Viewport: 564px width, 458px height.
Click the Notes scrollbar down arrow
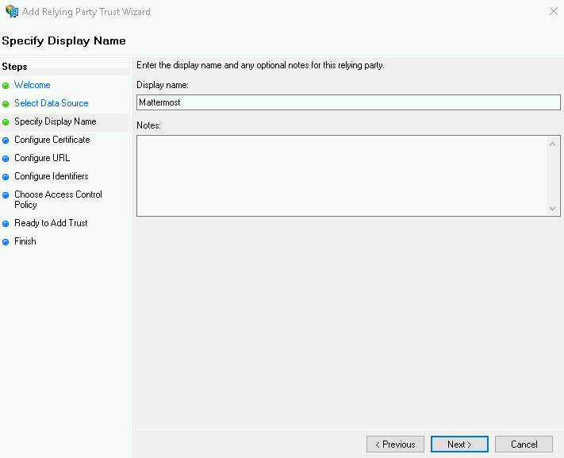553,209
